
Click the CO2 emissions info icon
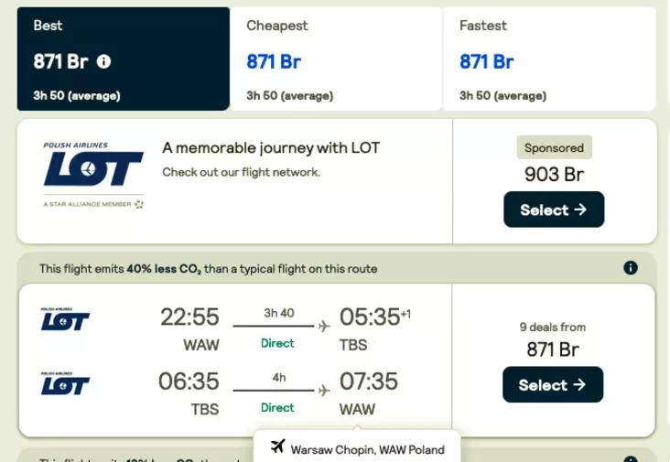(x=630, y=268)
